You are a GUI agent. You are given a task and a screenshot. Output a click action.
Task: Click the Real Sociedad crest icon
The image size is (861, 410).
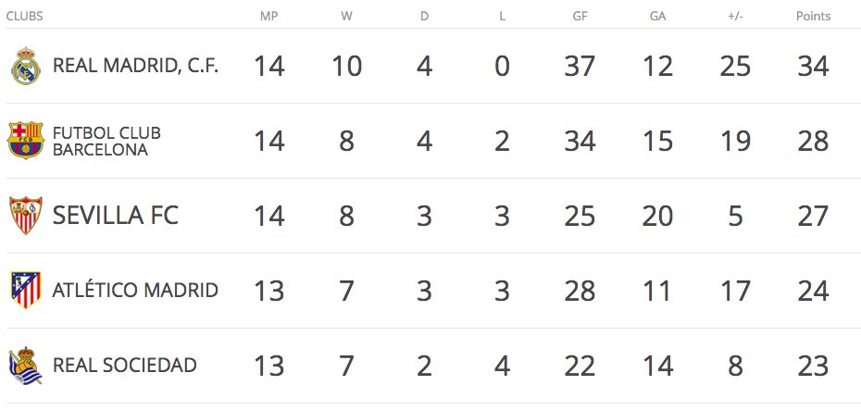25,366
